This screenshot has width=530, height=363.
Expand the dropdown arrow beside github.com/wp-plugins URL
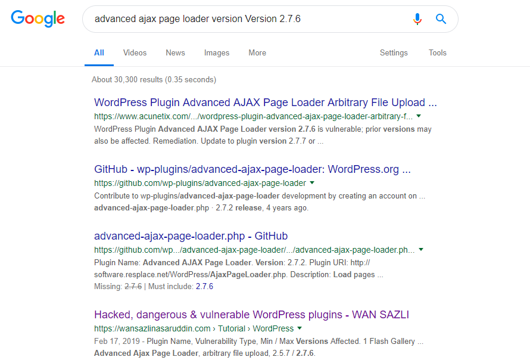(312, 182)
